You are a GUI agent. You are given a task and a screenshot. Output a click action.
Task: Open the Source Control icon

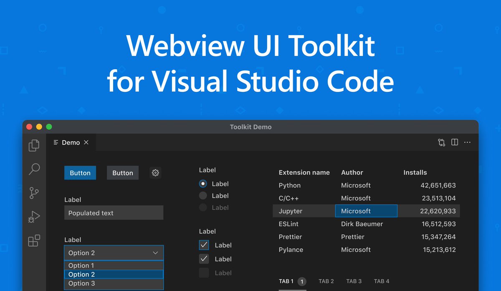[33, 193]
